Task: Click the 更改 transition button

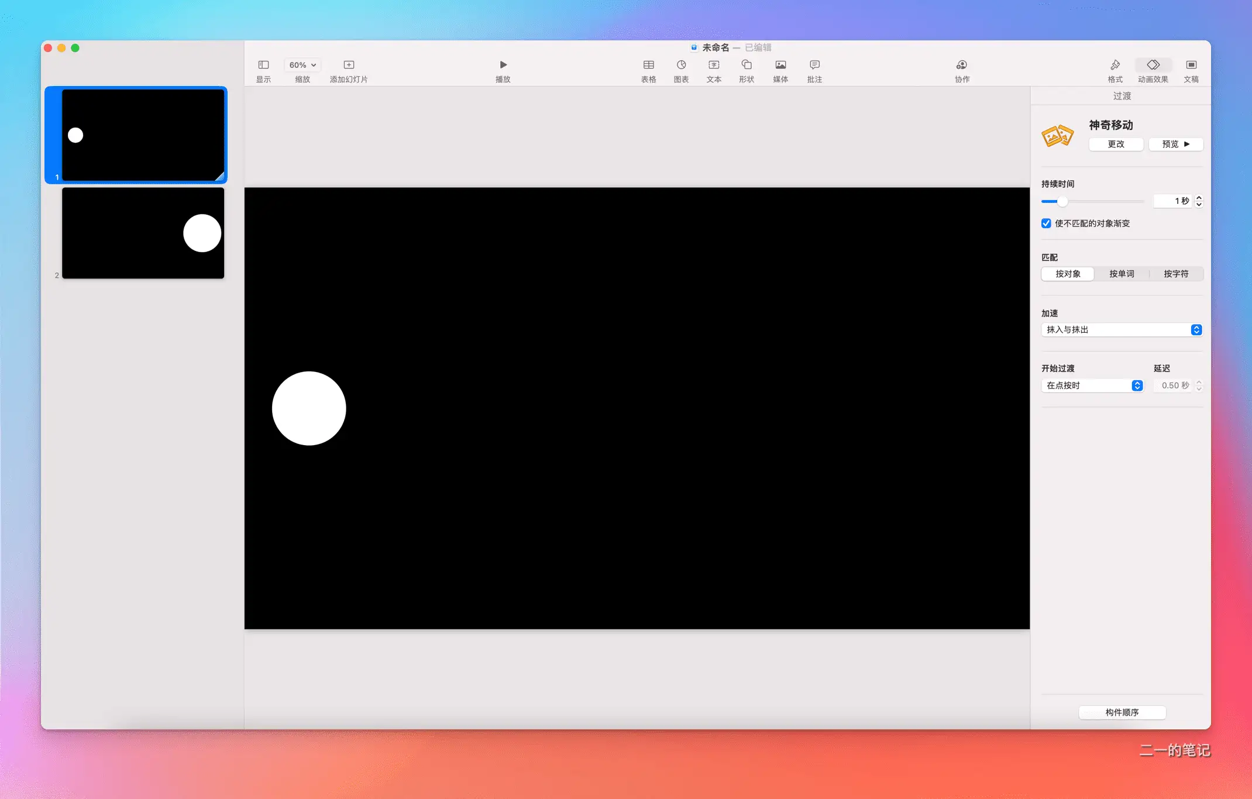Action: point(1116,144)
